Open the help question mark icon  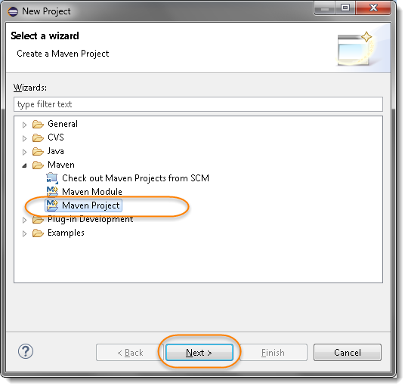click(26, 351)
